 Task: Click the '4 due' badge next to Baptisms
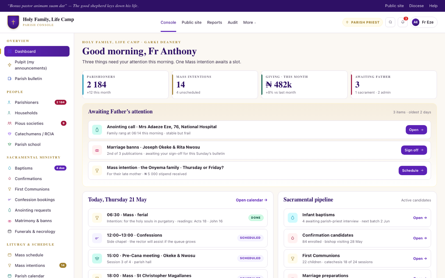(60, 168)
